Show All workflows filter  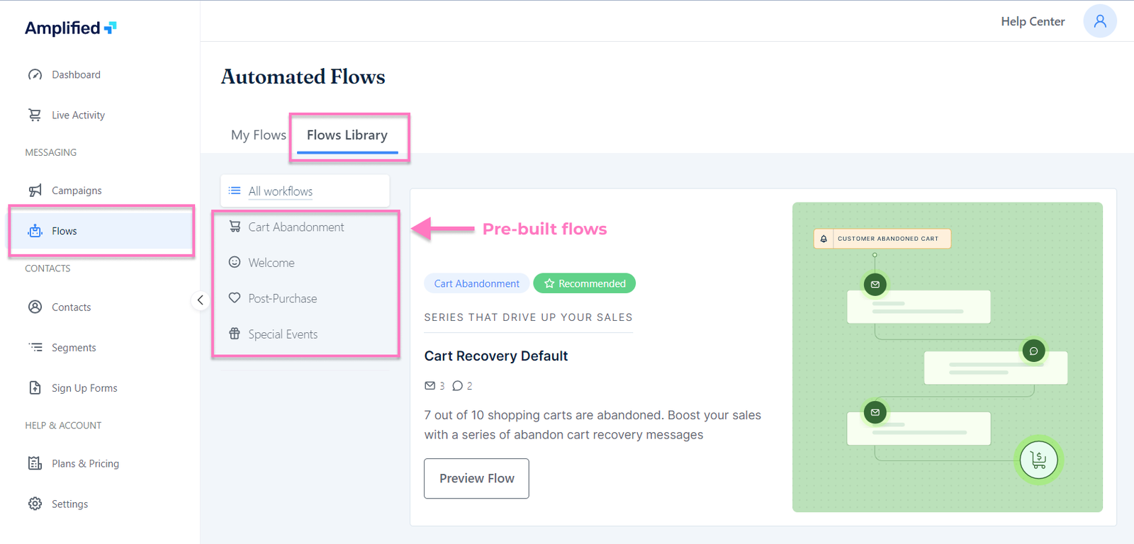click(x=280, y=191)
